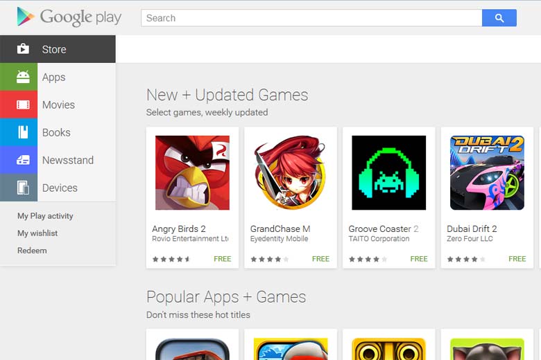Open the GrandChase M game artwork
Viewport: 541px width, 360px height.
pos(291,172)
